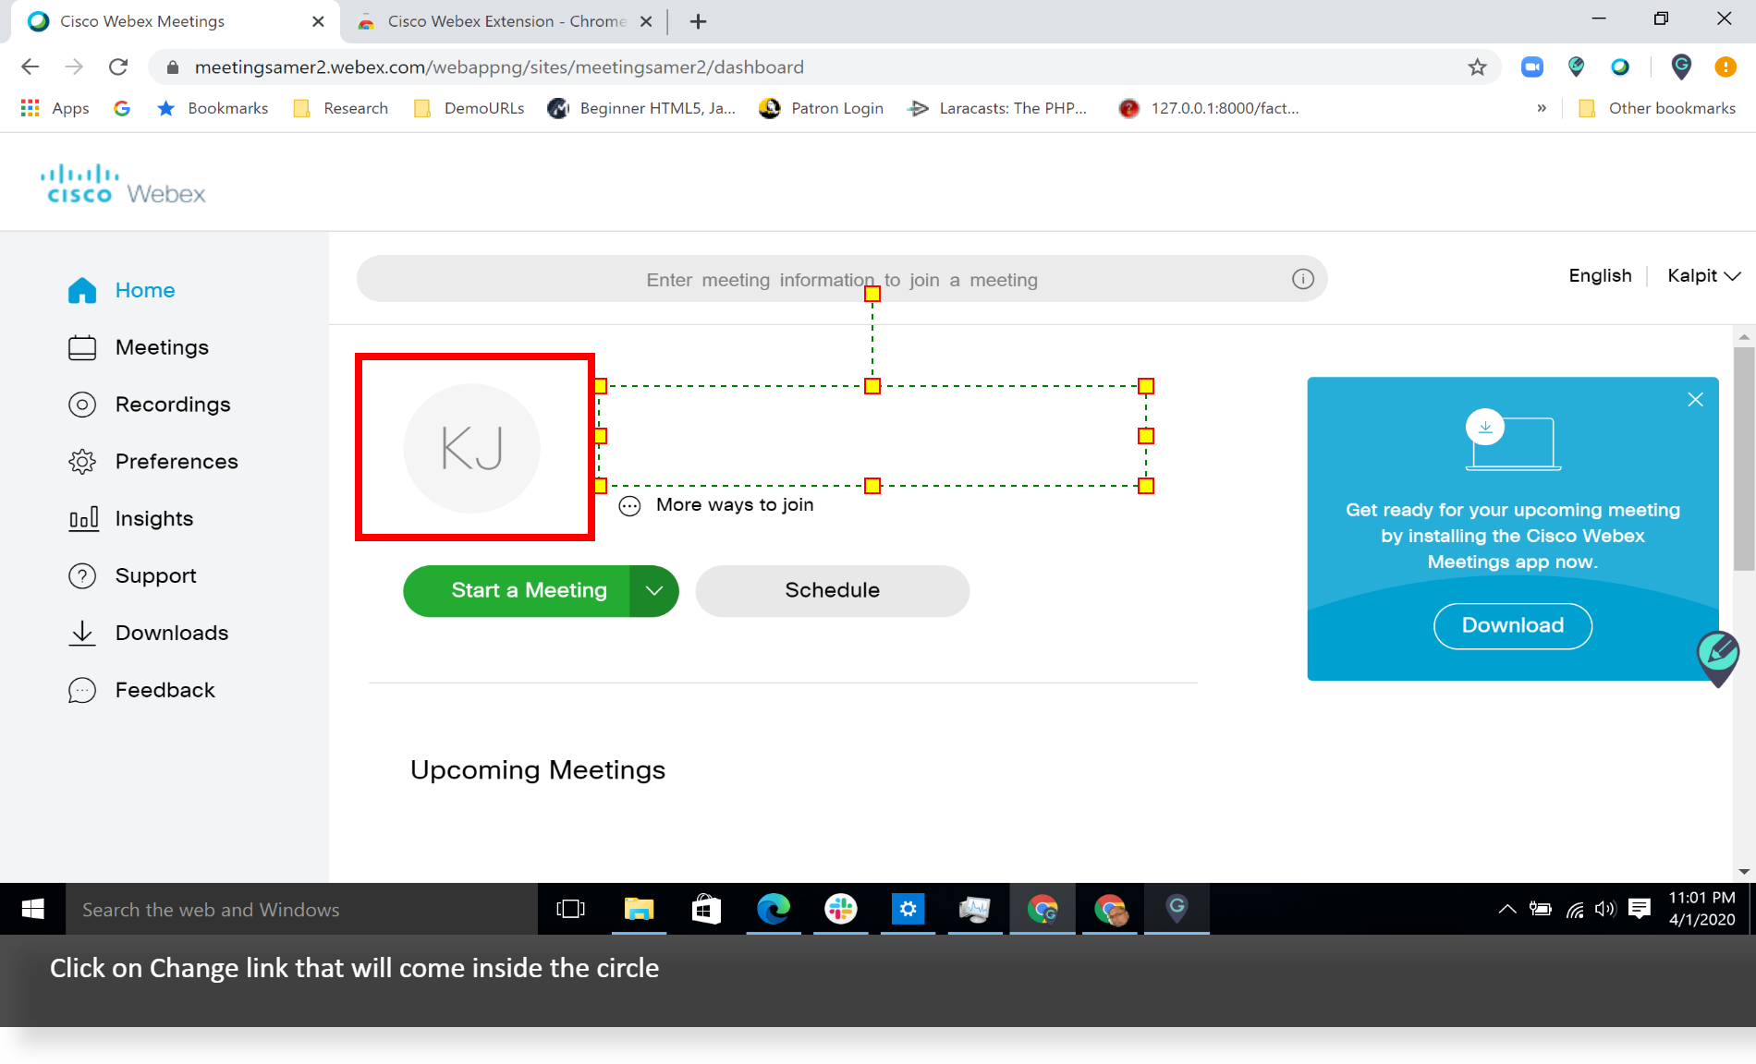The image size is (1756, 1064).
Task: Open Preferences gear icon
Action: 82,462
